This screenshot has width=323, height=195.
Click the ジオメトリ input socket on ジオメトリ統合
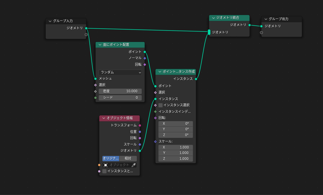pos(209,32)
